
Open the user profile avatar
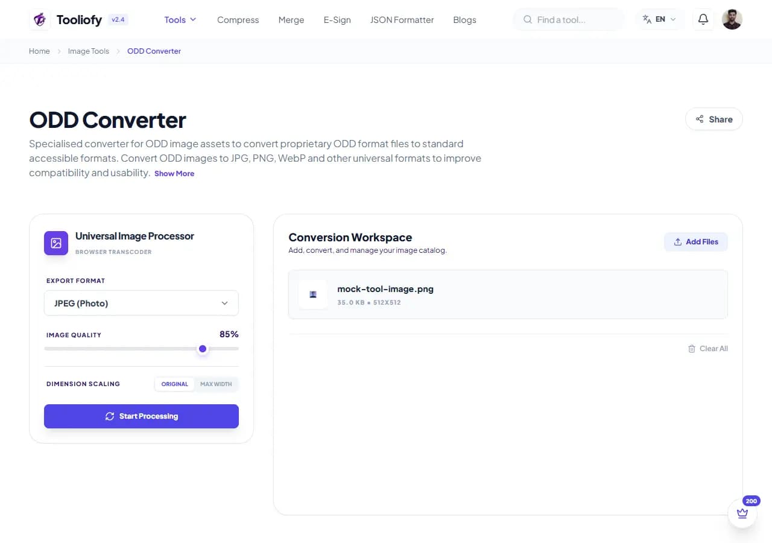point(732,19)
